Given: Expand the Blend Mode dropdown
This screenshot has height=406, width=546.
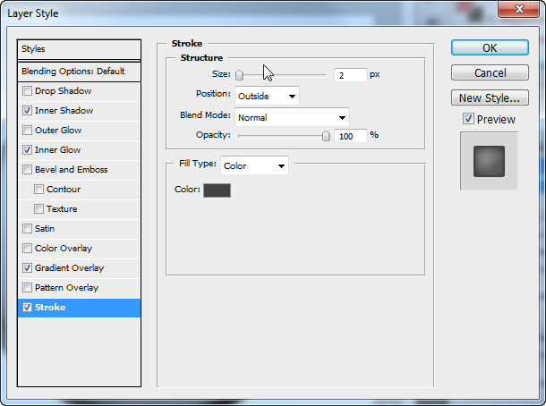Looking at the screenshot, I should pyautogui.click(x=292, y=116).
